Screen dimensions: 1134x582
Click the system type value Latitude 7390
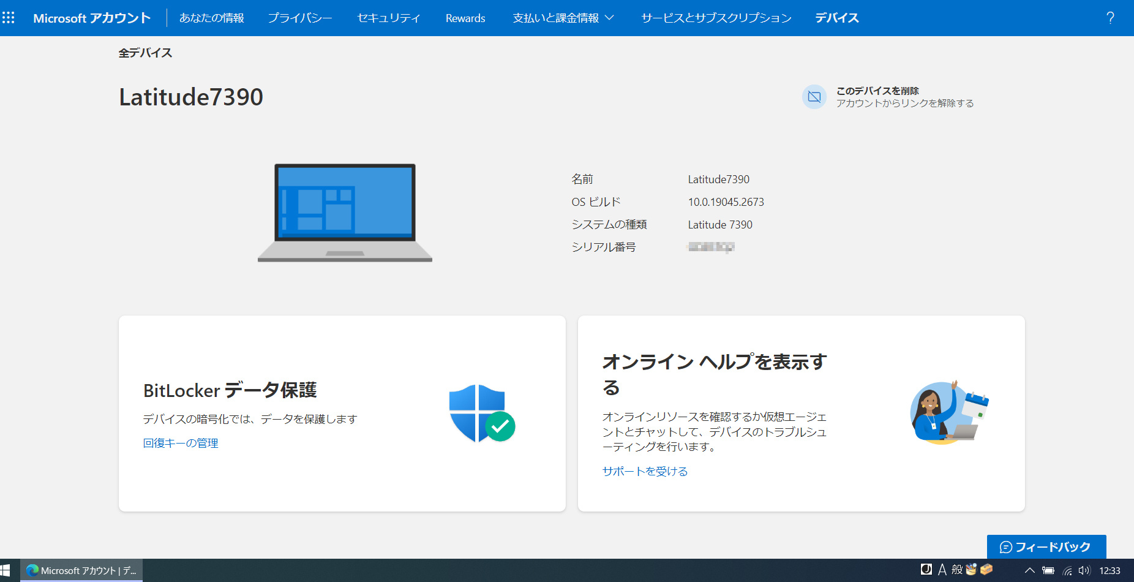tap(720, 224)
